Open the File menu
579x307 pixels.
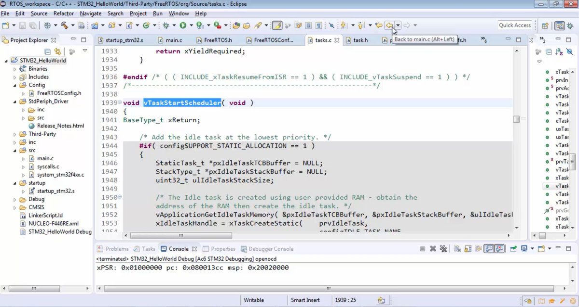tap(5, 13)
